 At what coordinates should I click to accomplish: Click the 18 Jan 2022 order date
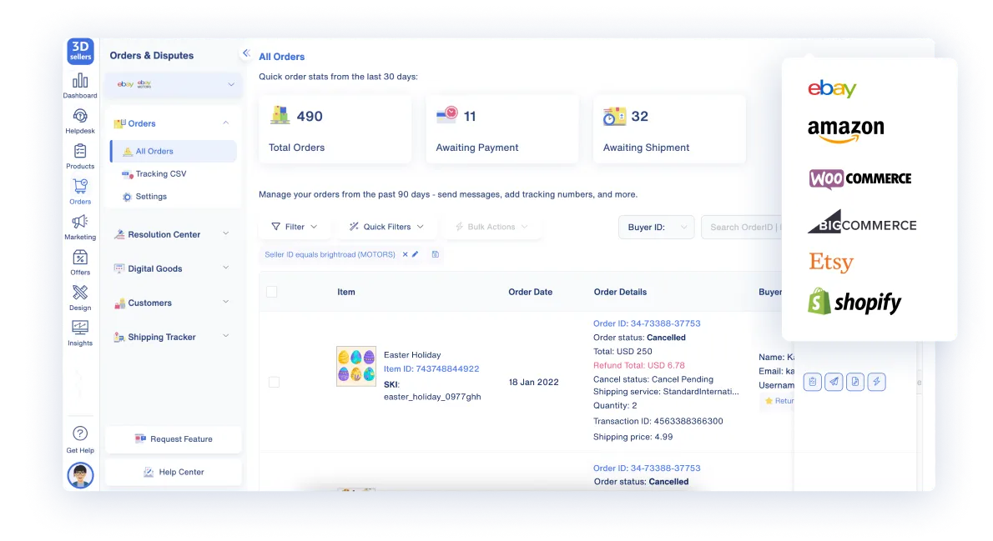(x=534, y=382)
